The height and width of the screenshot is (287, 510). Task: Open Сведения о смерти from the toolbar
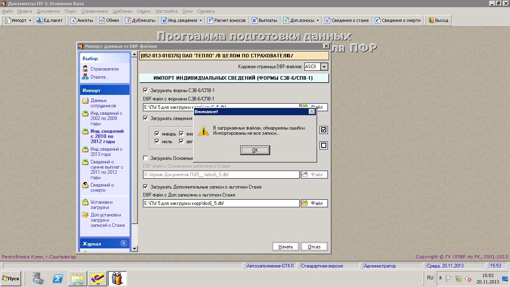(398, 20)
